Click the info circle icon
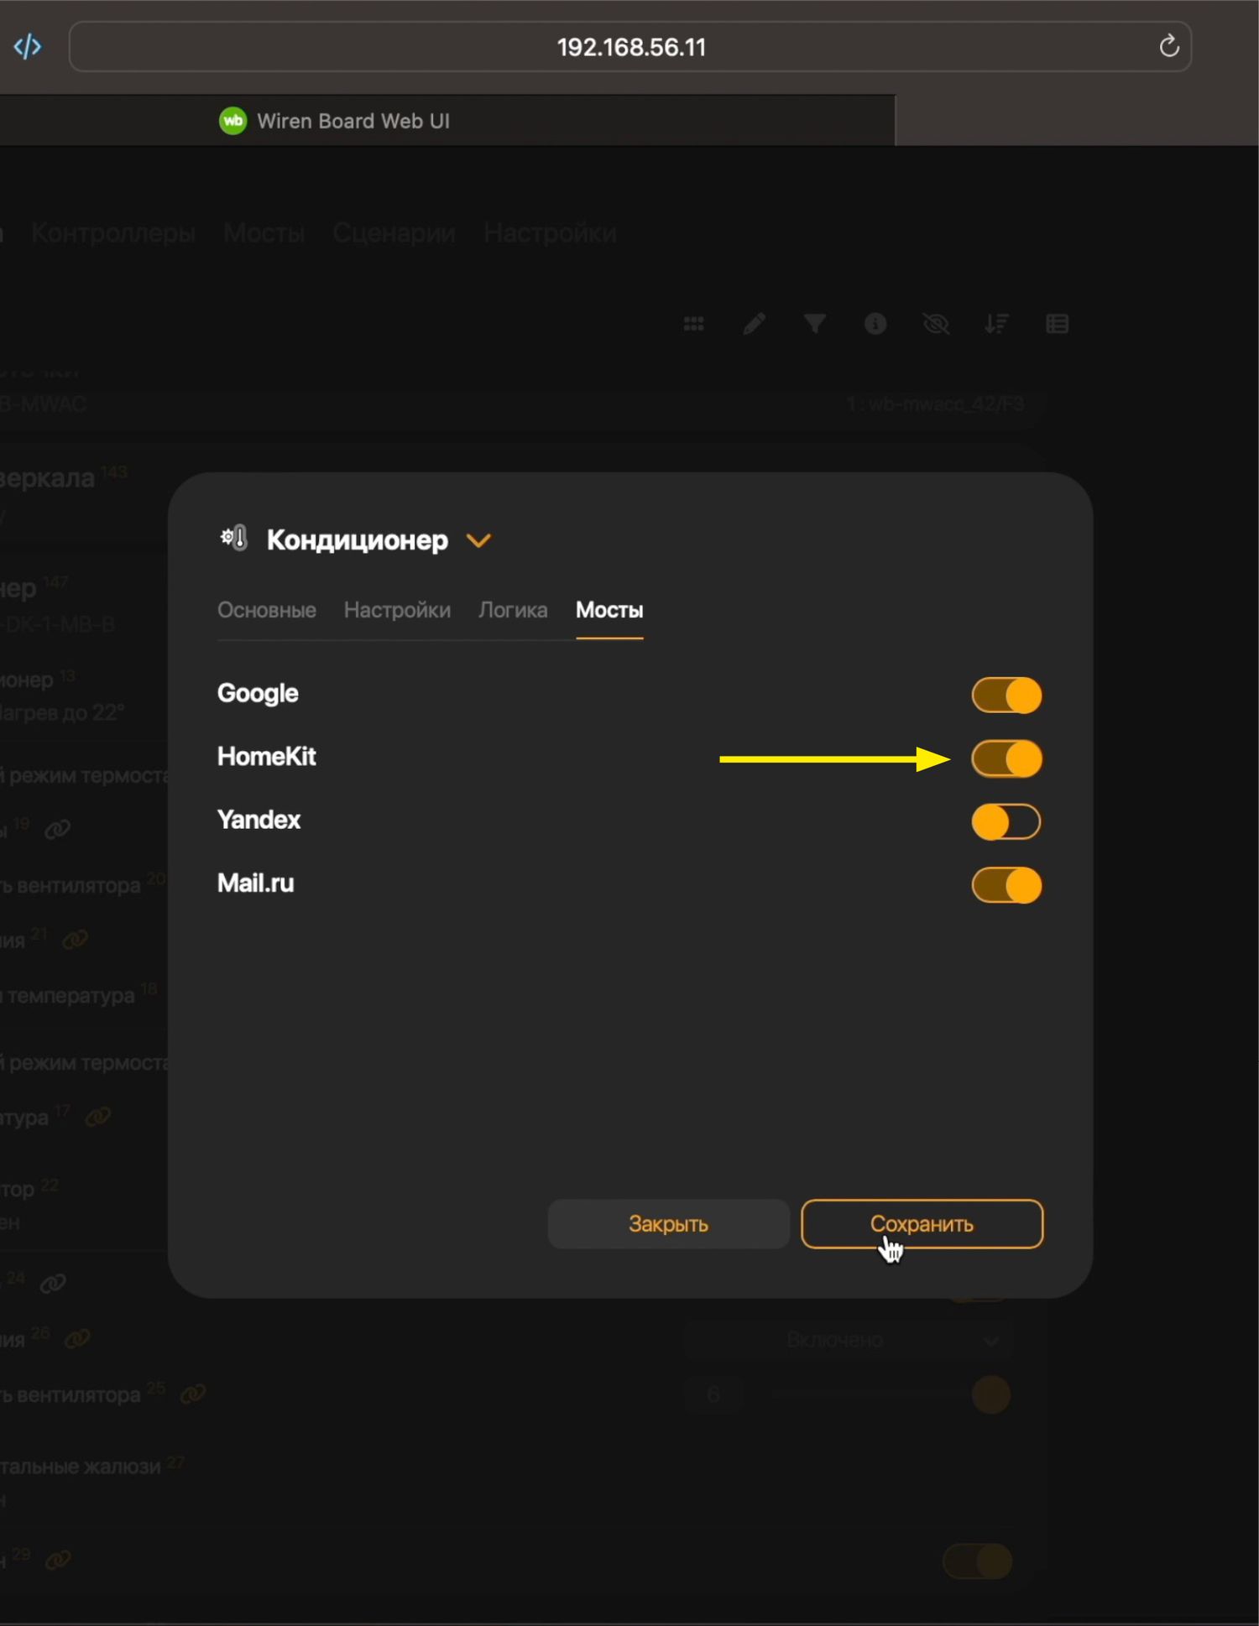This screenshot has width=1259, height=1626. coord(875,324)
